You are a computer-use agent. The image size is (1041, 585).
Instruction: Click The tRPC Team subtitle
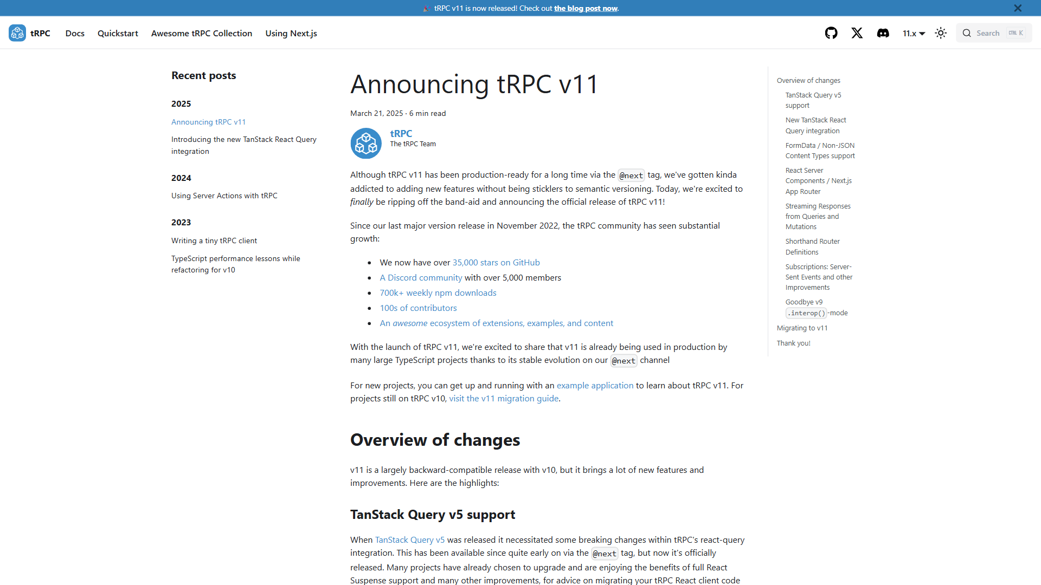point(413,144)
